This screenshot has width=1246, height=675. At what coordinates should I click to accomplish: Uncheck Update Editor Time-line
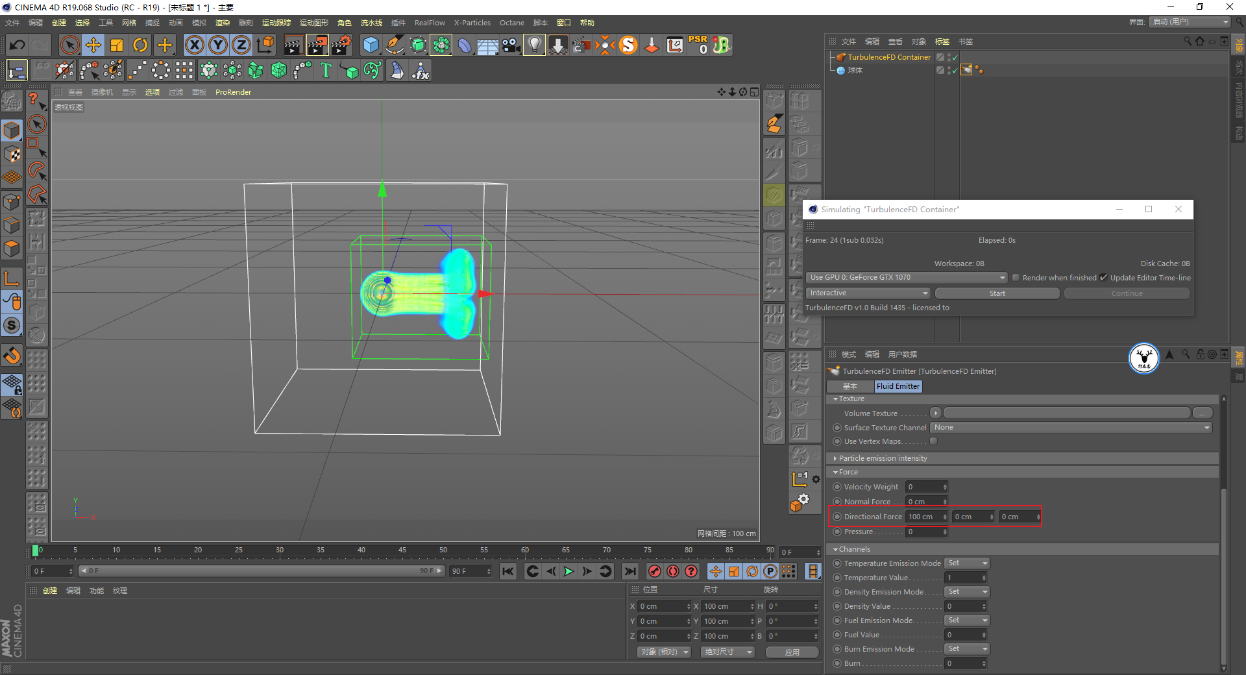click(1103, 278)
